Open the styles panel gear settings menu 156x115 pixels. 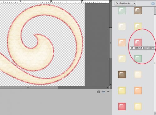tap(153, 4)
